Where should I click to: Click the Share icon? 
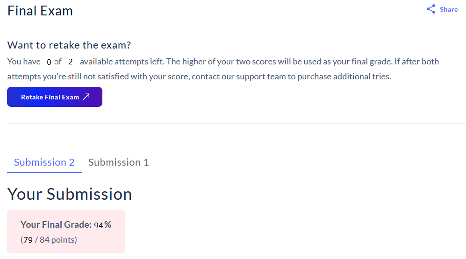[x=431, y=9]
